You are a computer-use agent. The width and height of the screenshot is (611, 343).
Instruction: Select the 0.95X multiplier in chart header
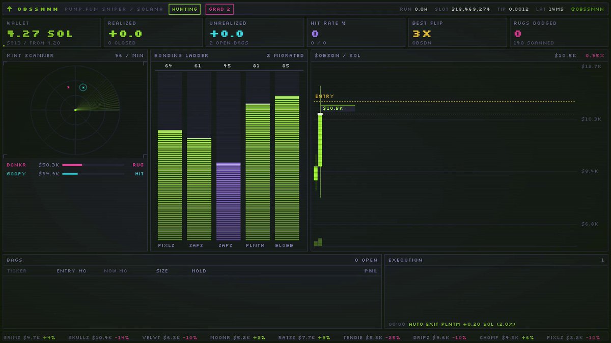[595, 55]
